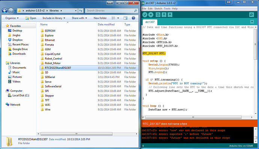259x149 pixels.
Task: Click Arduino console scroll down arrow
Action: tap(256, 141)
